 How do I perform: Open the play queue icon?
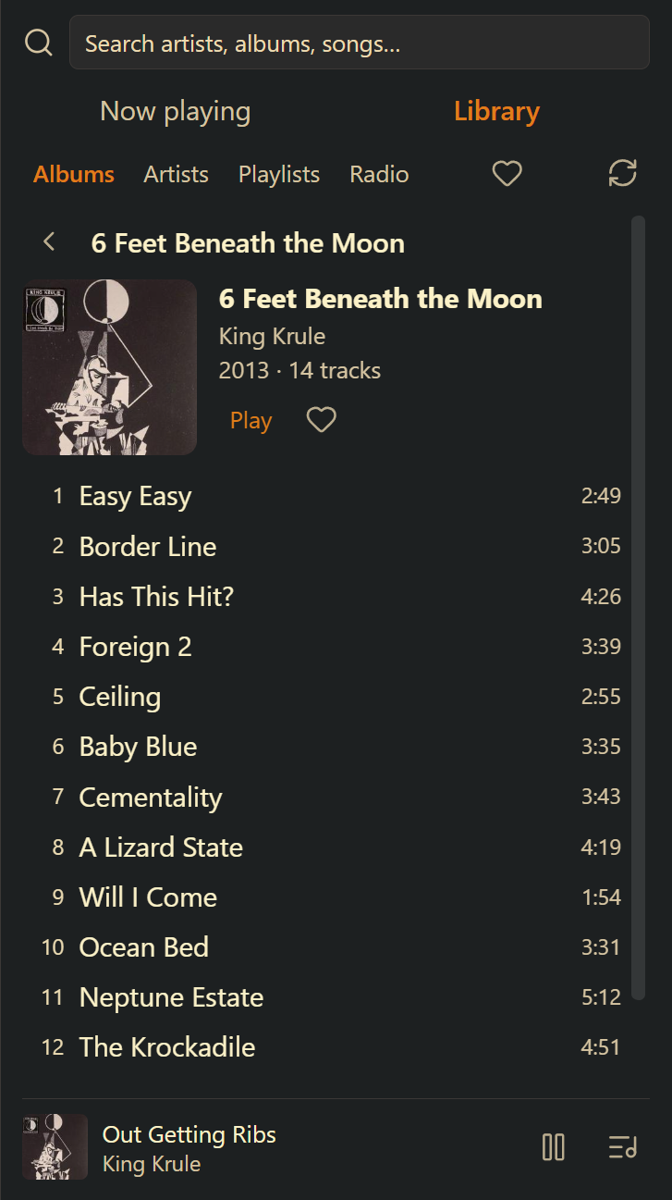(623, 1147)
